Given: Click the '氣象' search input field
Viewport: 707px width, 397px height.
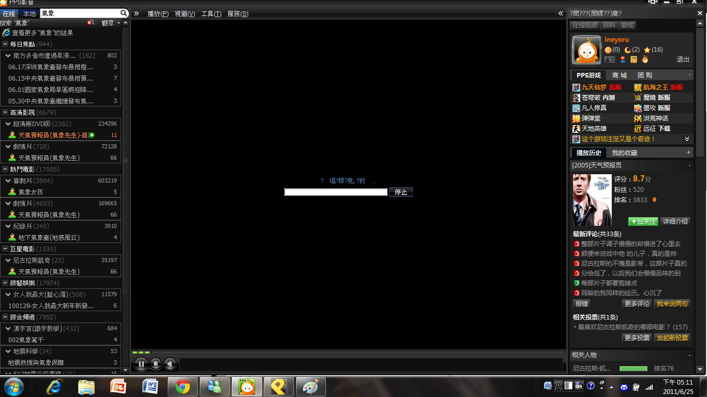Looking at the screenshot, I should 80,13.
